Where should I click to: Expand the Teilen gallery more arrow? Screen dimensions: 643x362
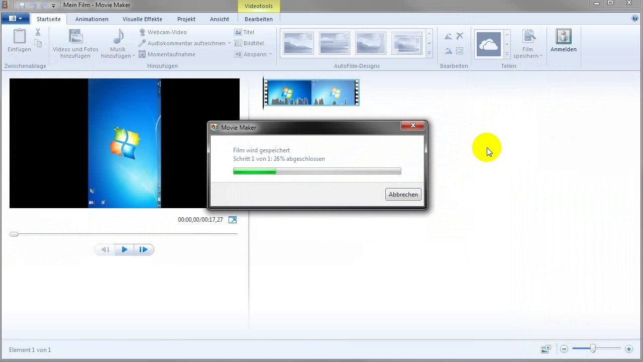point(507,53)
